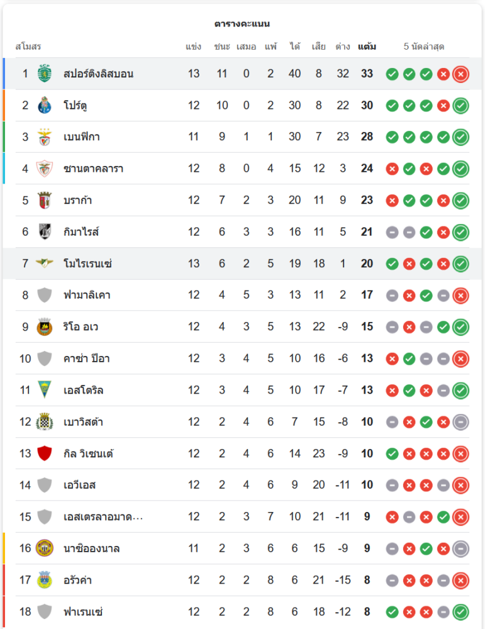This screenshot has height=629, width=485.
Task: Click the red Gil Vicente shield
Action: pos(44,454)
